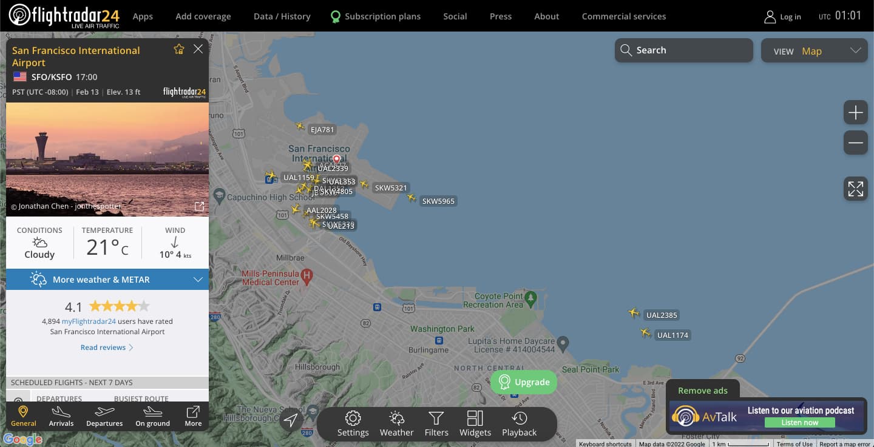
Task: Zoom in the map with plus button
Action: pos(856,112)
